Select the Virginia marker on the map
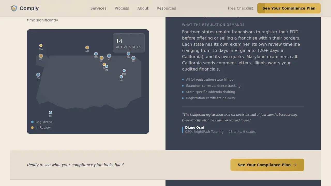 point(121,77)
